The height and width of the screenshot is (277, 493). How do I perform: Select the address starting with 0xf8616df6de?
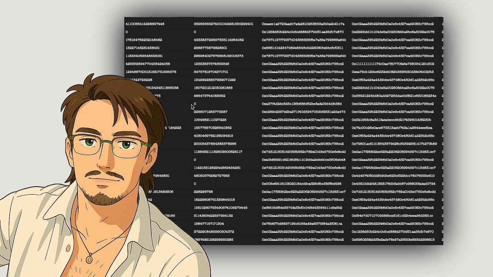tap(302, 208)
